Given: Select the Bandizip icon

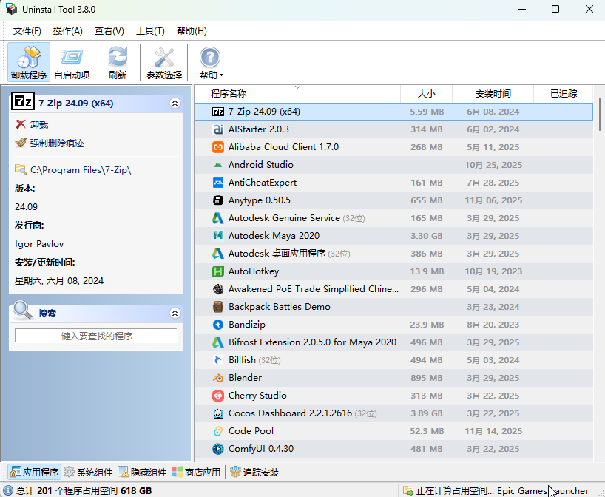Looking at the screenshot, I should click(x=218, y=325).
